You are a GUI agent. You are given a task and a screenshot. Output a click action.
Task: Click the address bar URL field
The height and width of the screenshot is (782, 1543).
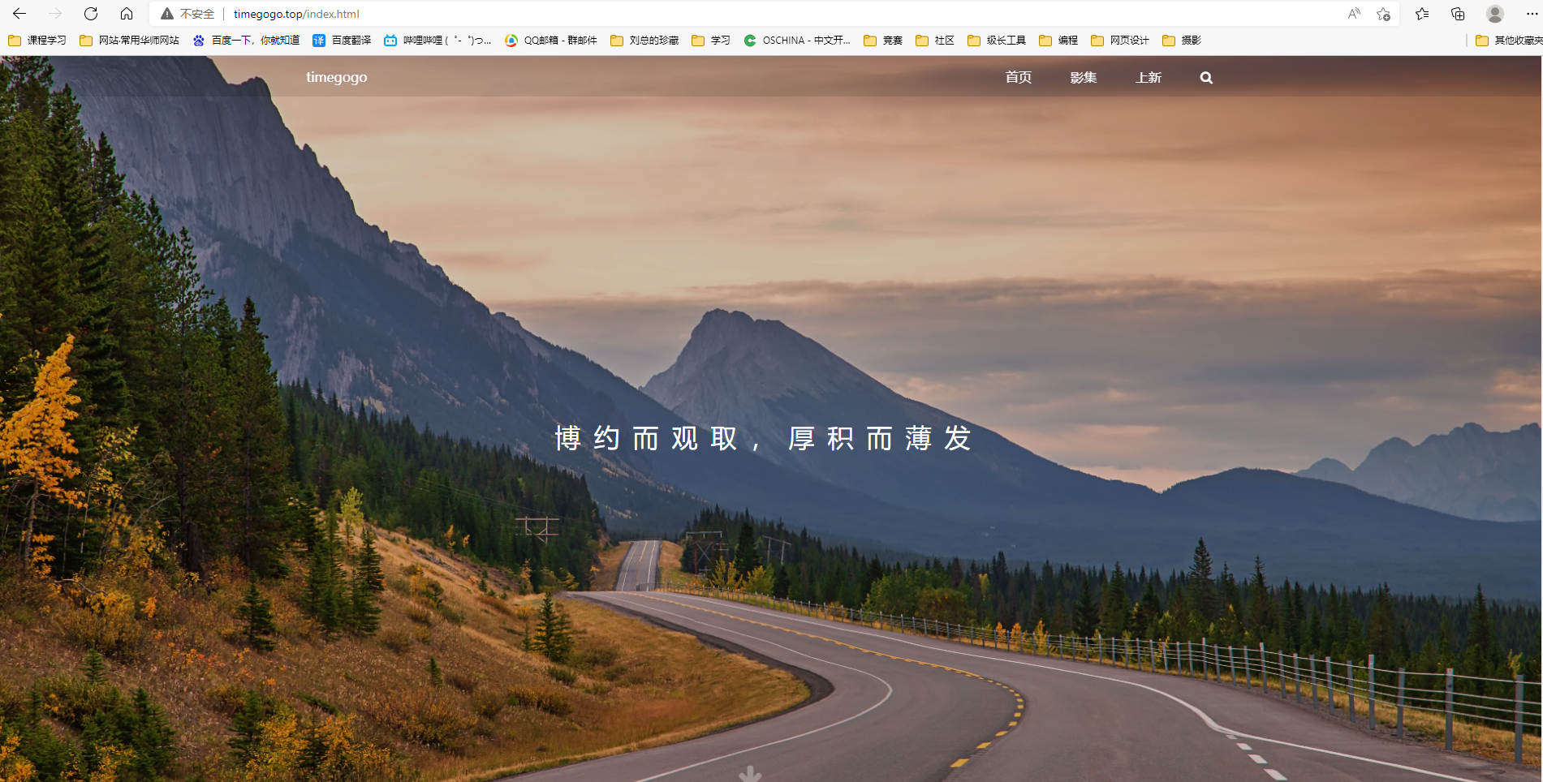(747, 14)
